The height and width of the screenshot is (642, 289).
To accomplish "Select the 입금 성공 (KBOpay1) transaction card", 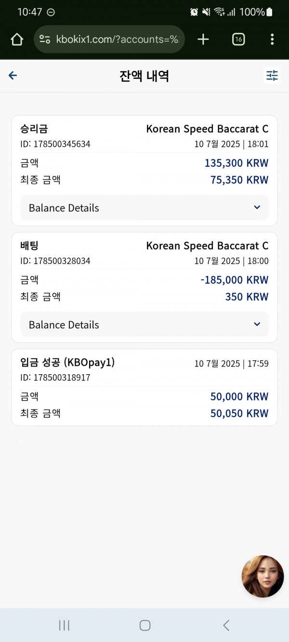I will click(x=144, y=388).
